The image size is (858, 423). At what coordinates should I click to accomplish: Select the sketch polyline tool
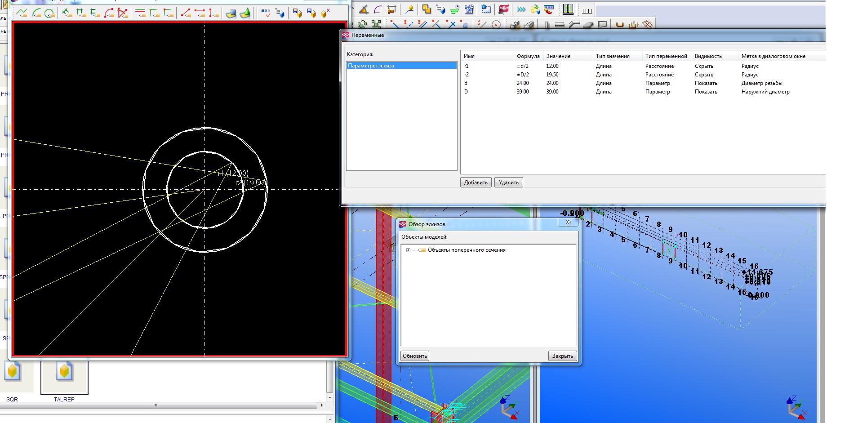click(x=22, y=13)
